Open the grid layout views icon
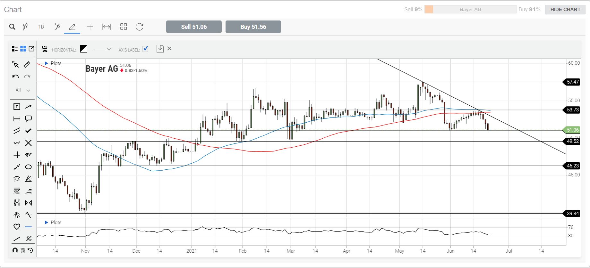This screenshot has width=590, height=268. click(x=124, y=27)
